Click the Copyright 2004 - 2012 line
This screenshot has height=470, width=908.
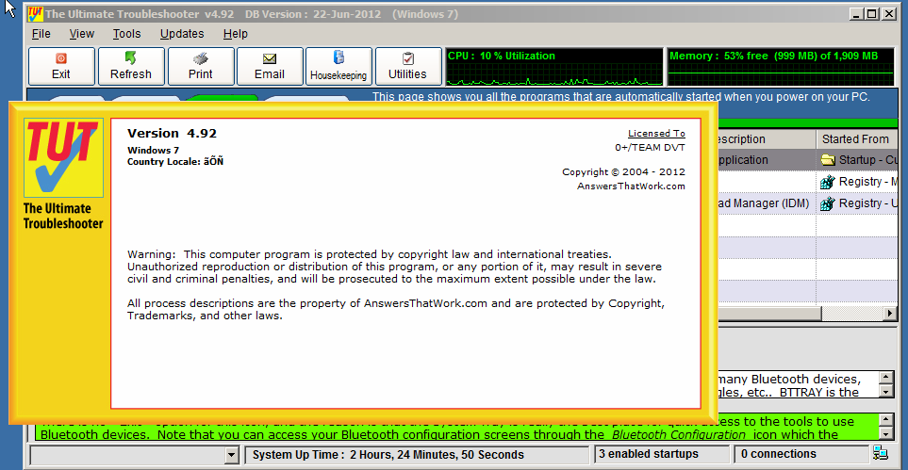623,172
